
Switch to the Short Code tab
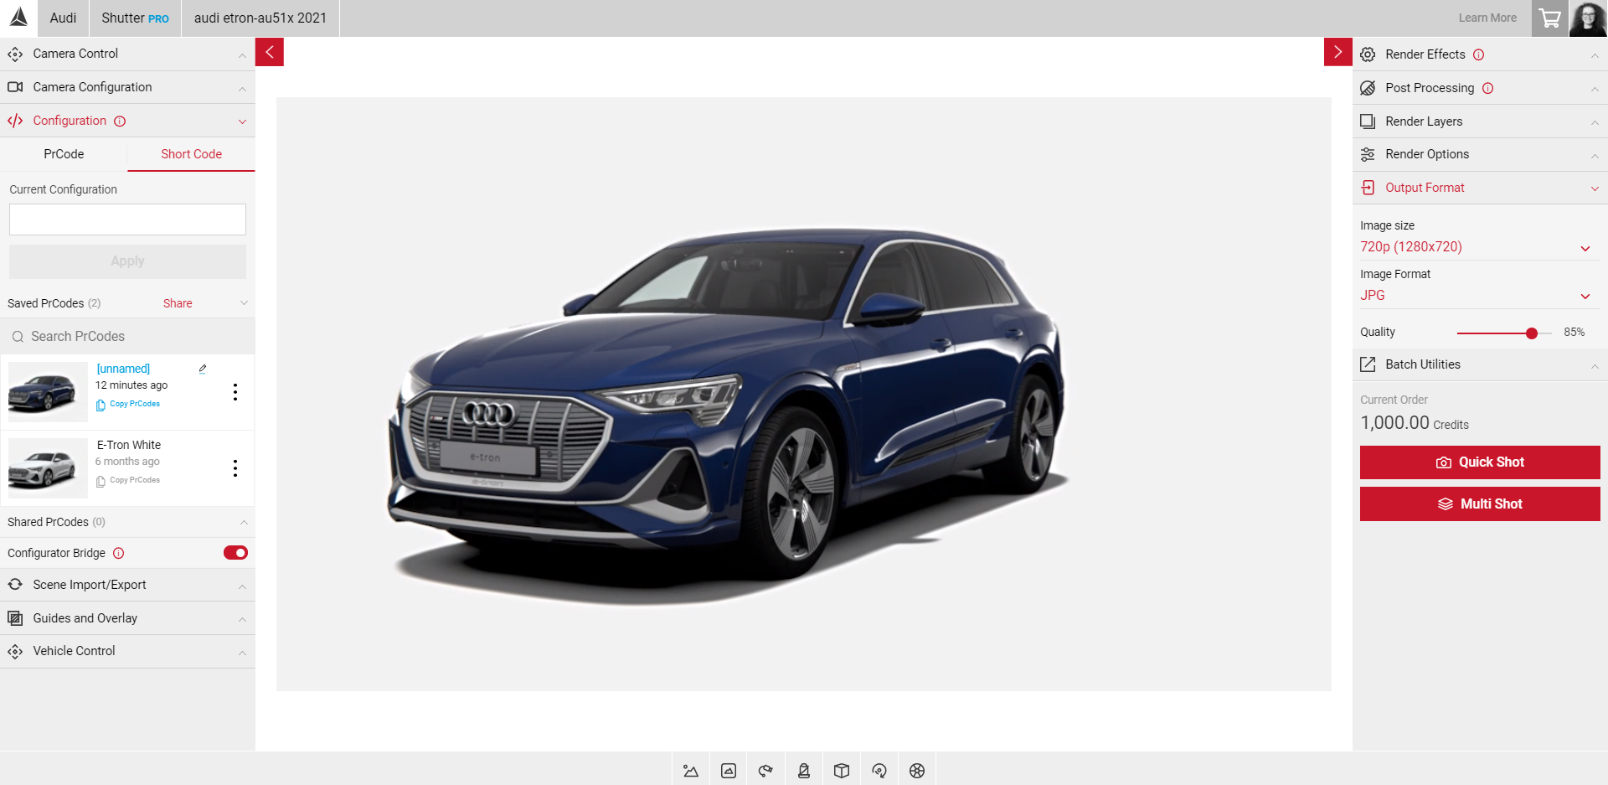(x=191, y=154)
